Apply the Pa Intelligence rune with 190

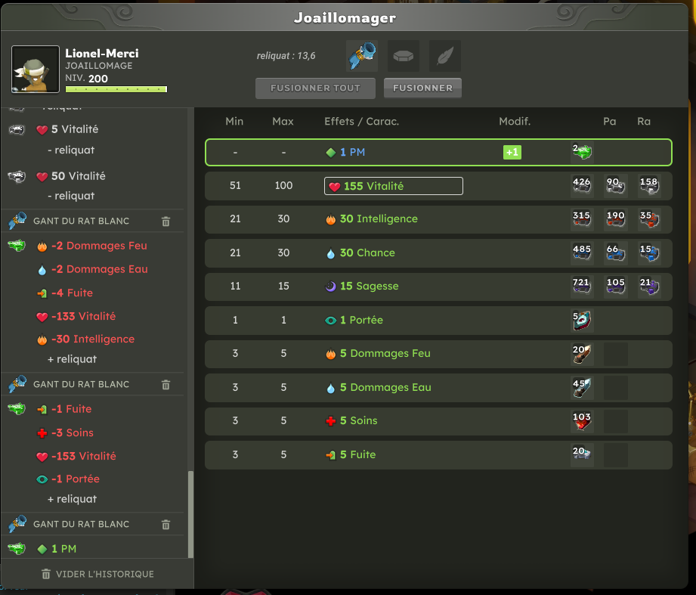[615, 219]
